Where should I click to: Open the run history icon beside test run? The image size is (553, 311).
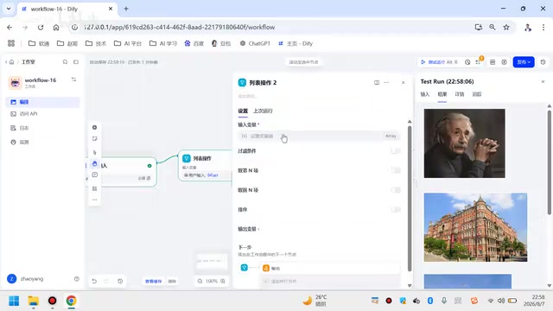point(467,62)
